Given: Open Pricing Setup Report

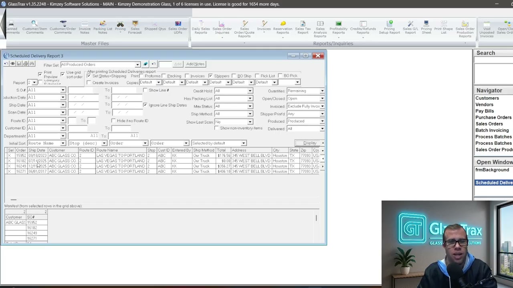Looking at the screenshot, I should (389, 27).
